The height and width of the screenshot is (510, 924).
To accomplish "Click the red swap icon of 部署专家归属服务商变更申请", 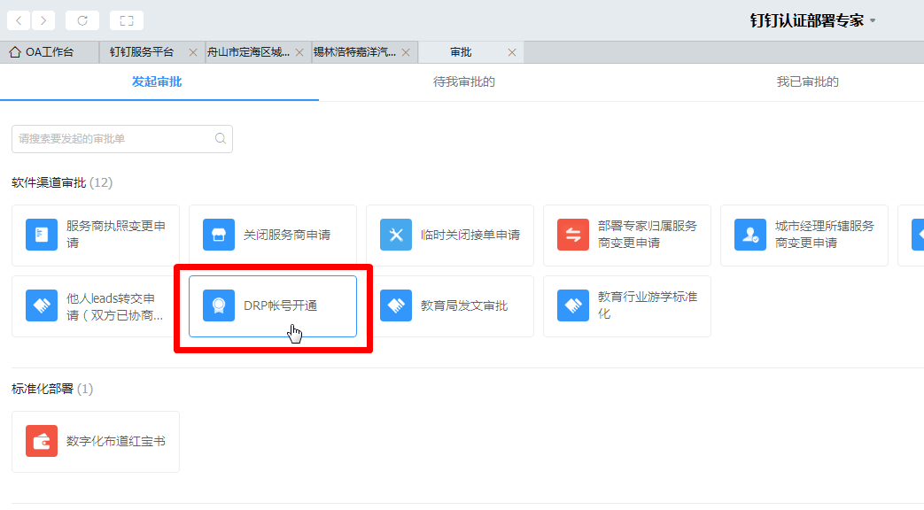I will pos(573,235).
